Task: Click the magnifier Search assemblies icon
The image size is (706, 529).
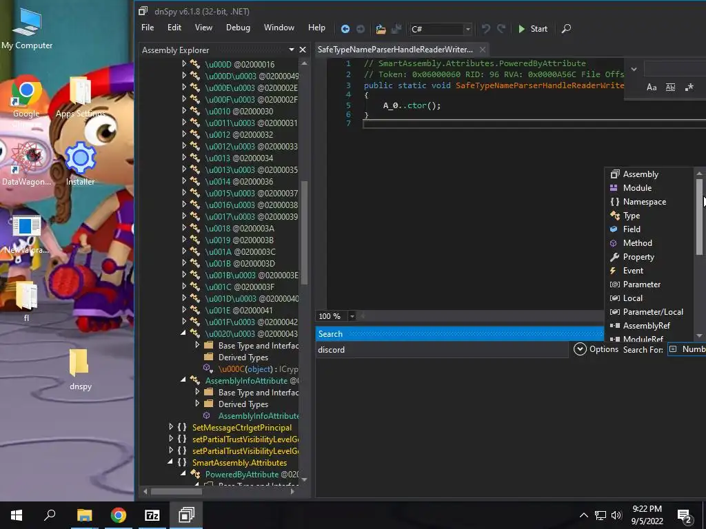Action: coord(567,29)
